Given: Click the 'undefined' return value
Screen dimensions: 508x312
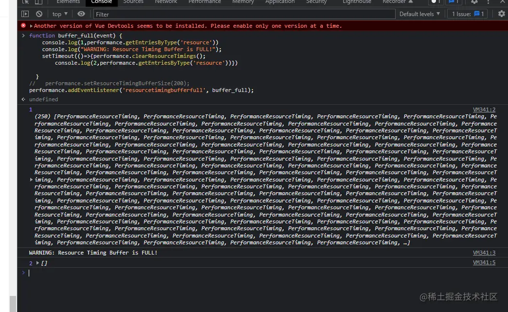Looking at the screenshot, I should click(x=43, y=99).
